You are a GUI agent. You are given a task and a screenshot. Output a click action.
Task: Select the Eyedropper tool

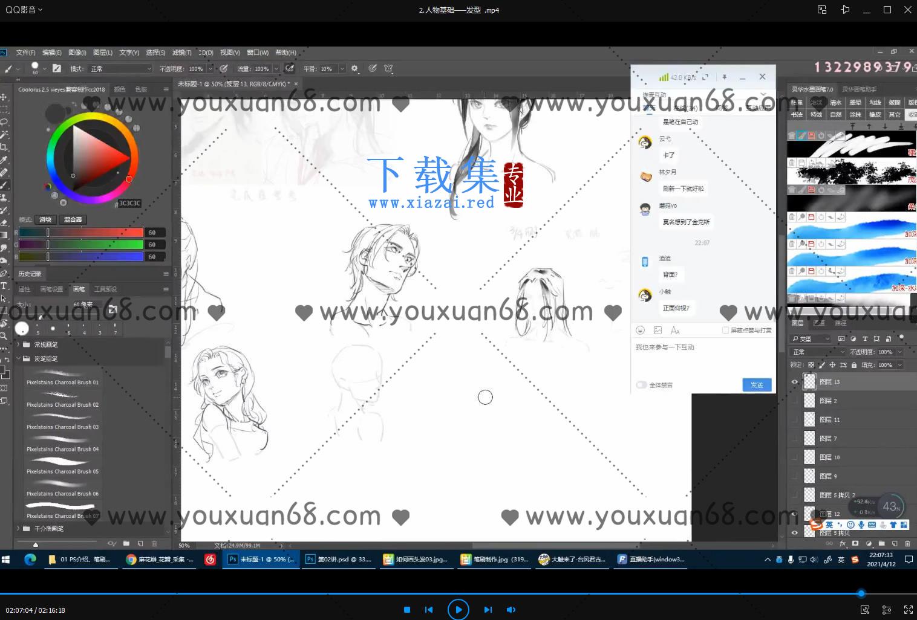click(4, 160)
